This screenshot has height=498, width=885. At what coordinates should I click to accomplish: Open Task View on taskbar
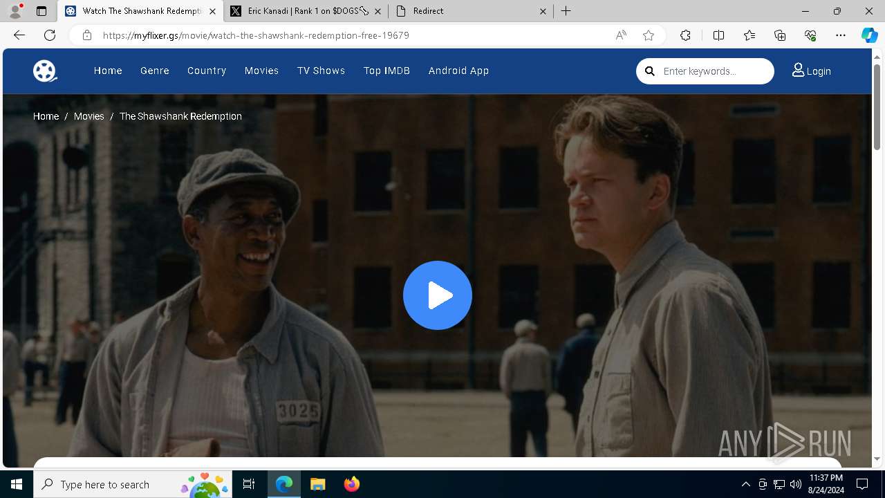click(x=249, y=484)
